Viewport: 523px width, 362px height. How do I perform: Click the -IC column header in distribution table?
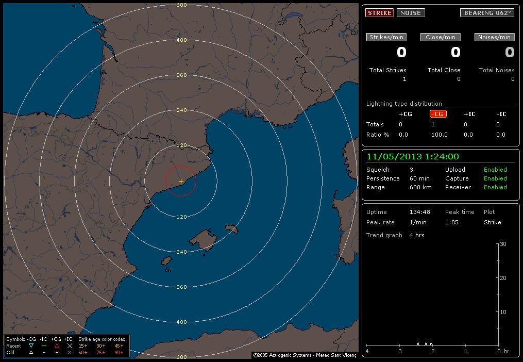point(501,114)
